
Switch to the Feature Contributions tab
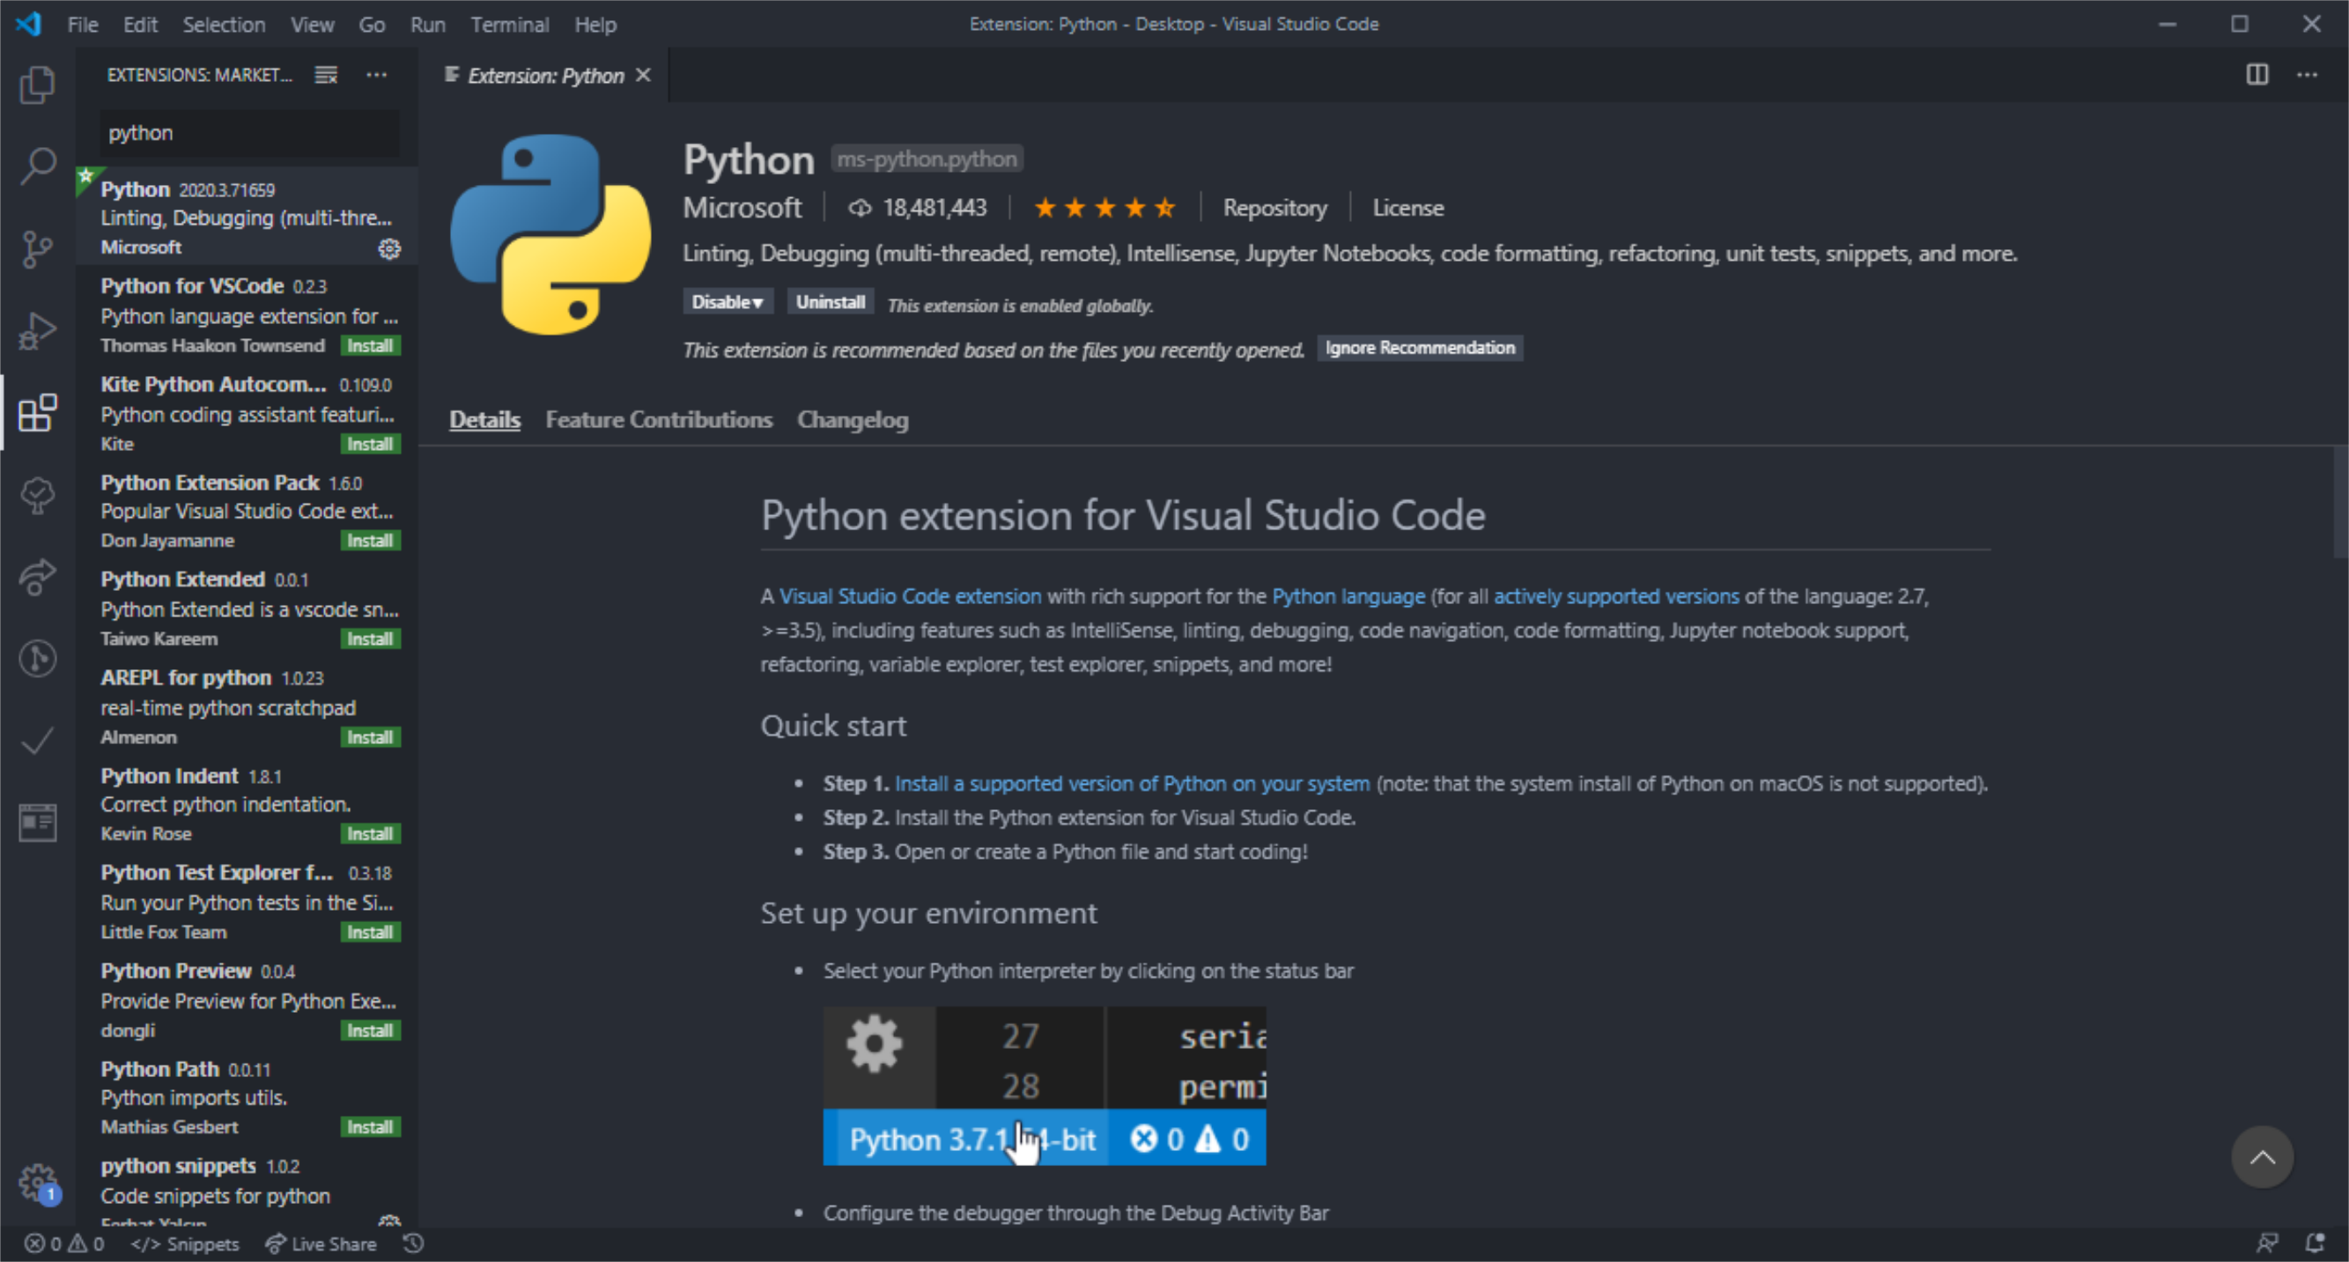tap(659, 419)
